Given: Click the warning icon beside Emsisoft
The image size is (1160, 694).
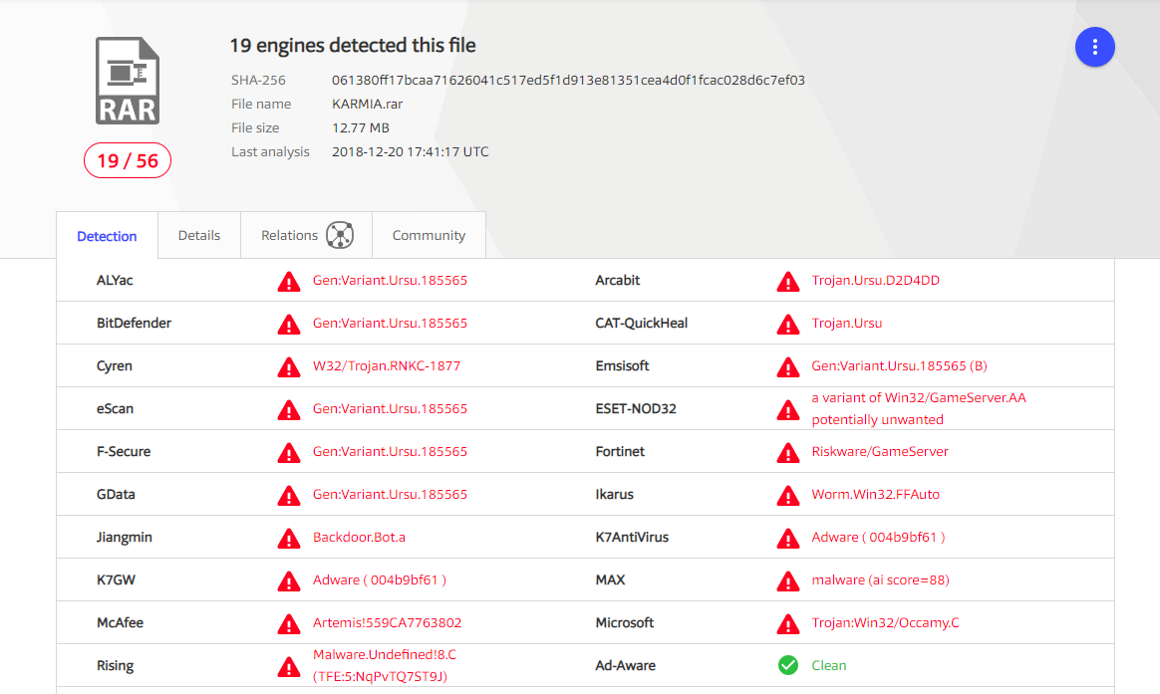Looking at the screenshot, I should tap(788, 367).
